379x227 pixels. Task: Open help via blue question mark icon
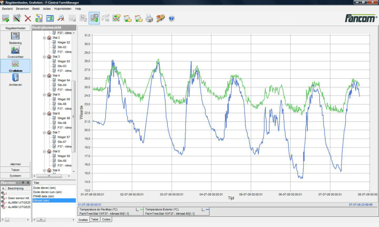click(x=171, y=19)
